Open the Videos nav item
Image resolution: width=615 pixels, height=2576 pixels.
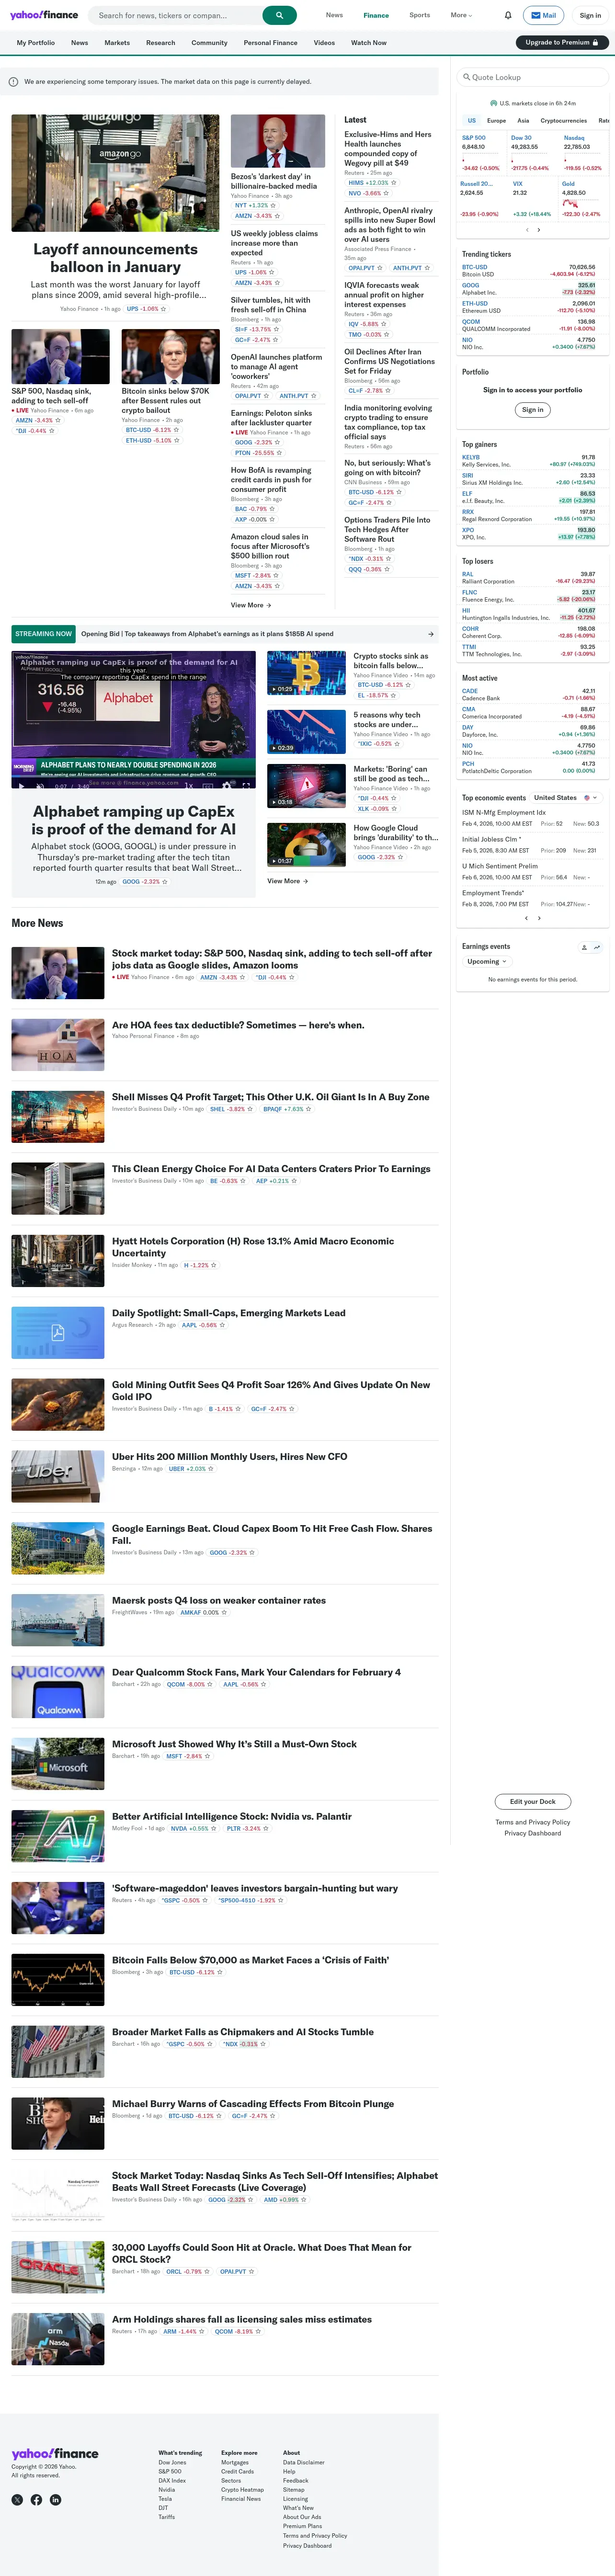coord(324,43)
